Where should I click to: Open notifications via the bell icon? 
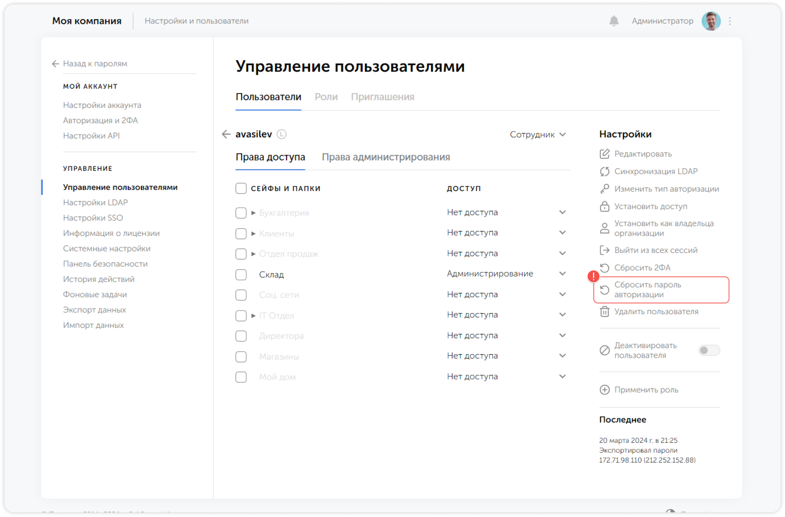click(x=614, y=21)
